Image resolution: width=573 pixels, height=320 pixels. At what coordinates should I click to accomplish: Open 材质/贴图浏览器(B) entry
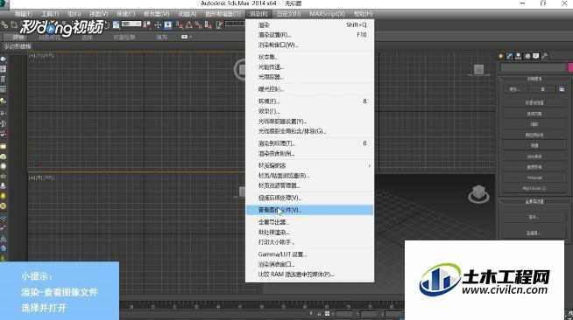click(309, 176)
